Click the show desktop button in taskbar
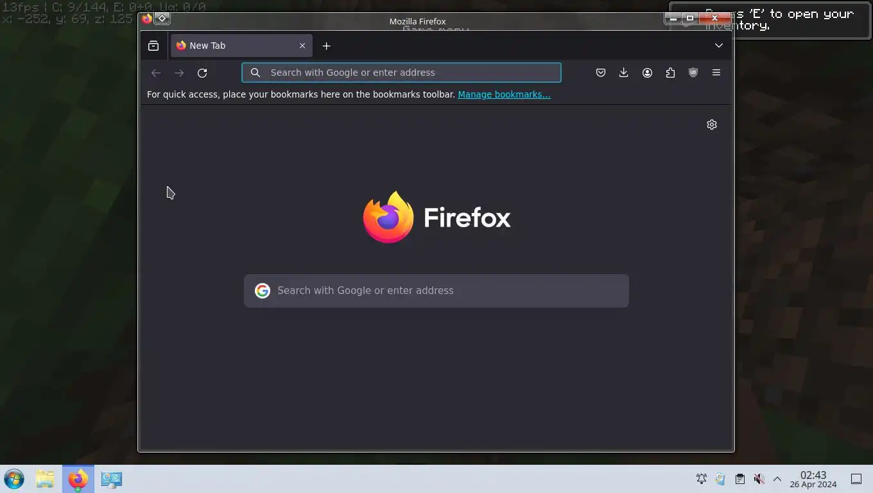The width and height of the screenshot is (873, 493). point(856,479)
